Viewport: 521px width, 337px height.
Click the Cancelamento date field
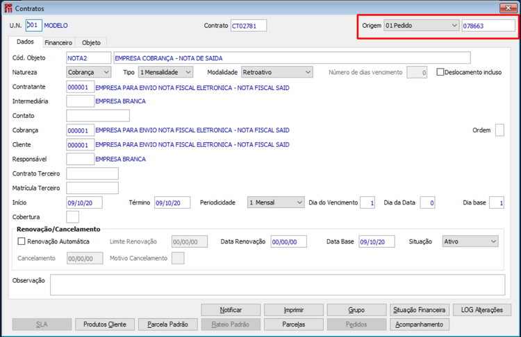85,258
